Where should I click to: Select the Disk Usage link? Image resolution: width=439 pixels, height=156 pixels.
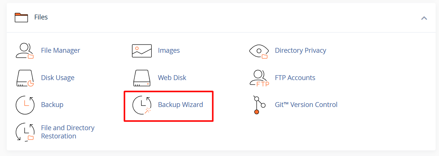pyautogui.click(x=58, y=77)
